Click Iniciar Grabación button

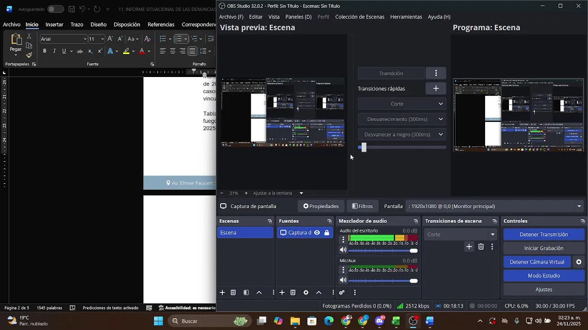544,248
